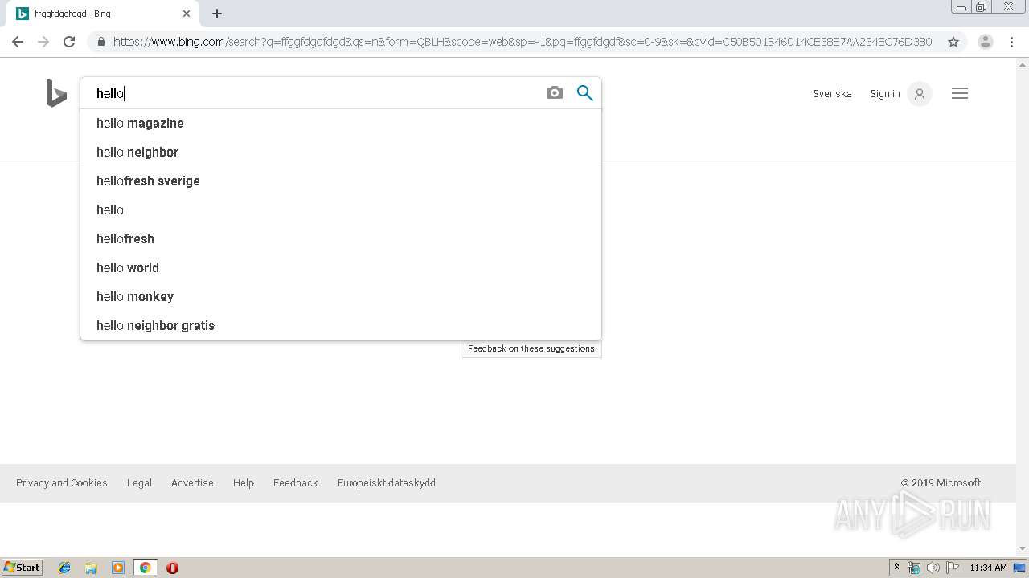Image resolution: width=1029 pixels, height=578 pixels.
Task: Reload the page
Action: (x=69, y=42)
